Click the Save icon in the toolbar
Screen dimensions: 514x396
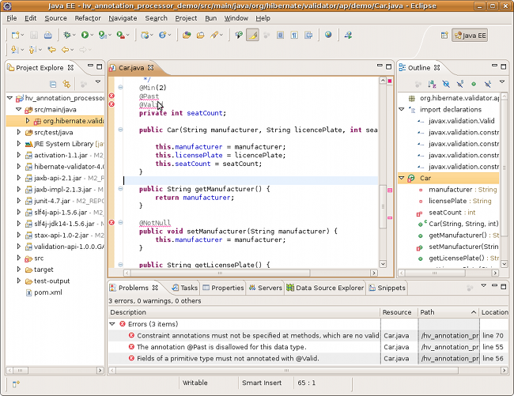(x=32, y=35)
